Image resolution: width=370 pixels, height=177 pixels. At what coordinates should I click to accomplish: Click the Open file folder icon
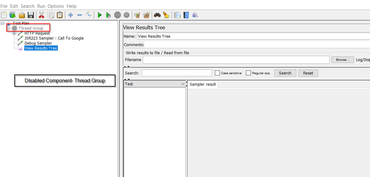[x=22, y=15]
